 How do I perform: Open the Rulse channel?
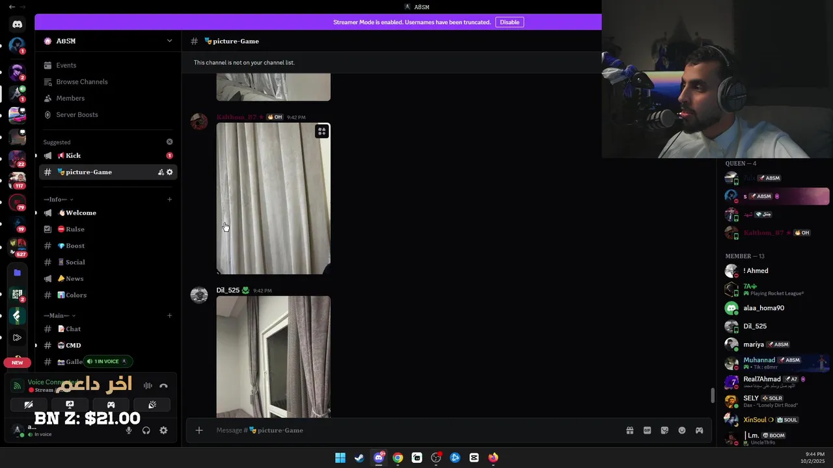108,229
